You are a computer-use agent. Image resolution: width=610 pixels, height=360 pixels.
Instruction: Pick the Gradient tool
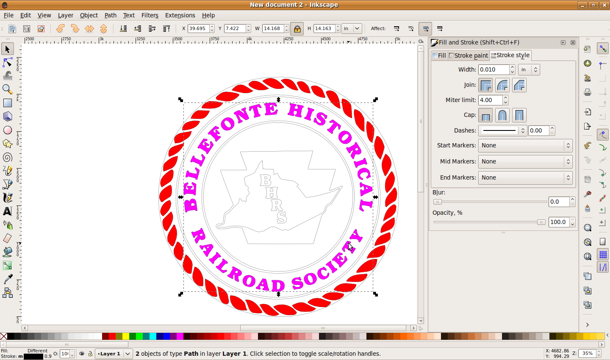(8, 266)
